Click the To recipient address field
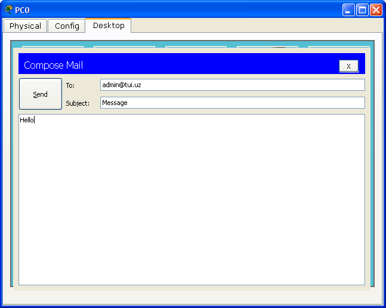Screen dimensions: 386x308 (232, 85)
